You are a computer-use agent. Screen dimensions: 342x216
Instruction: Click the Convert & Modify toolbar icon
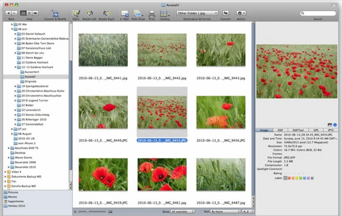[55, 14]
